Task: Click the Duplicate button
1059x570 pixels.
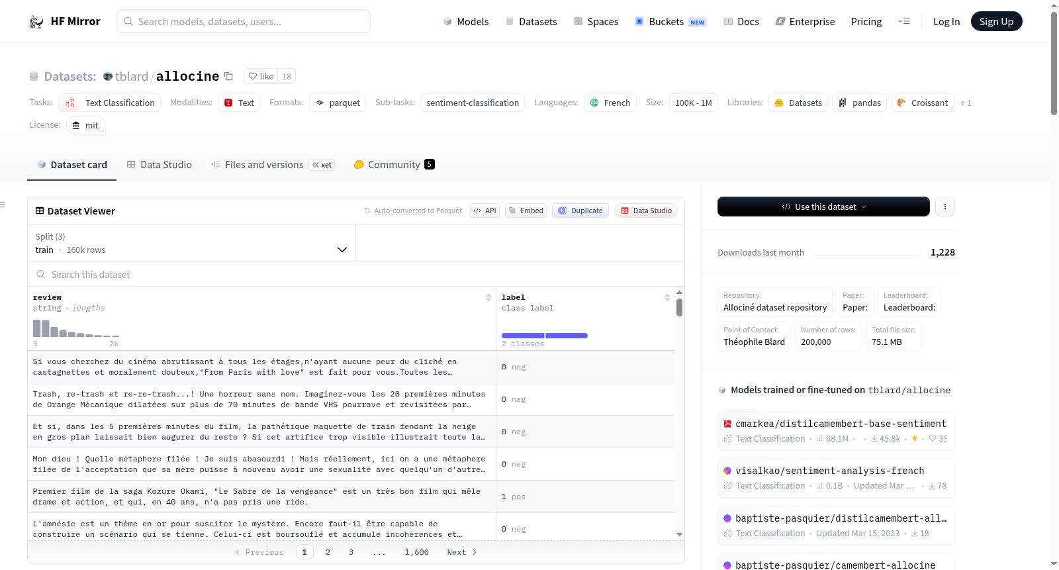Action: point(580,211)
